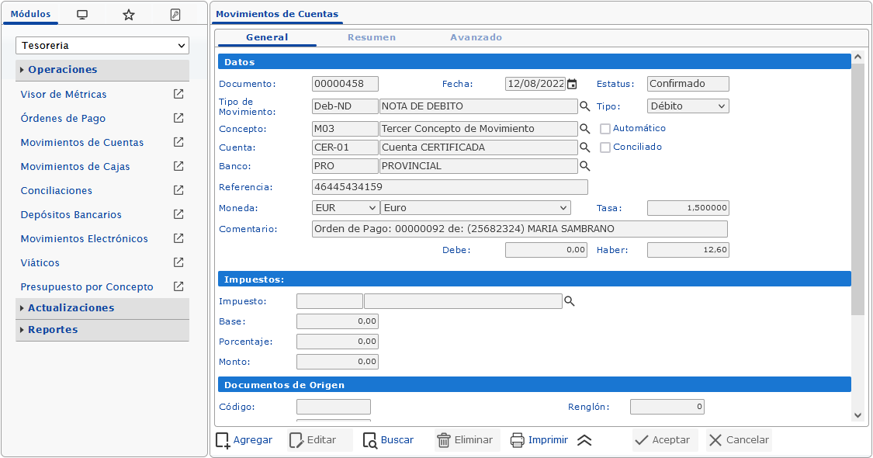
Task: Open the monitor icon tab in sidebar
Action: point(82,15)
